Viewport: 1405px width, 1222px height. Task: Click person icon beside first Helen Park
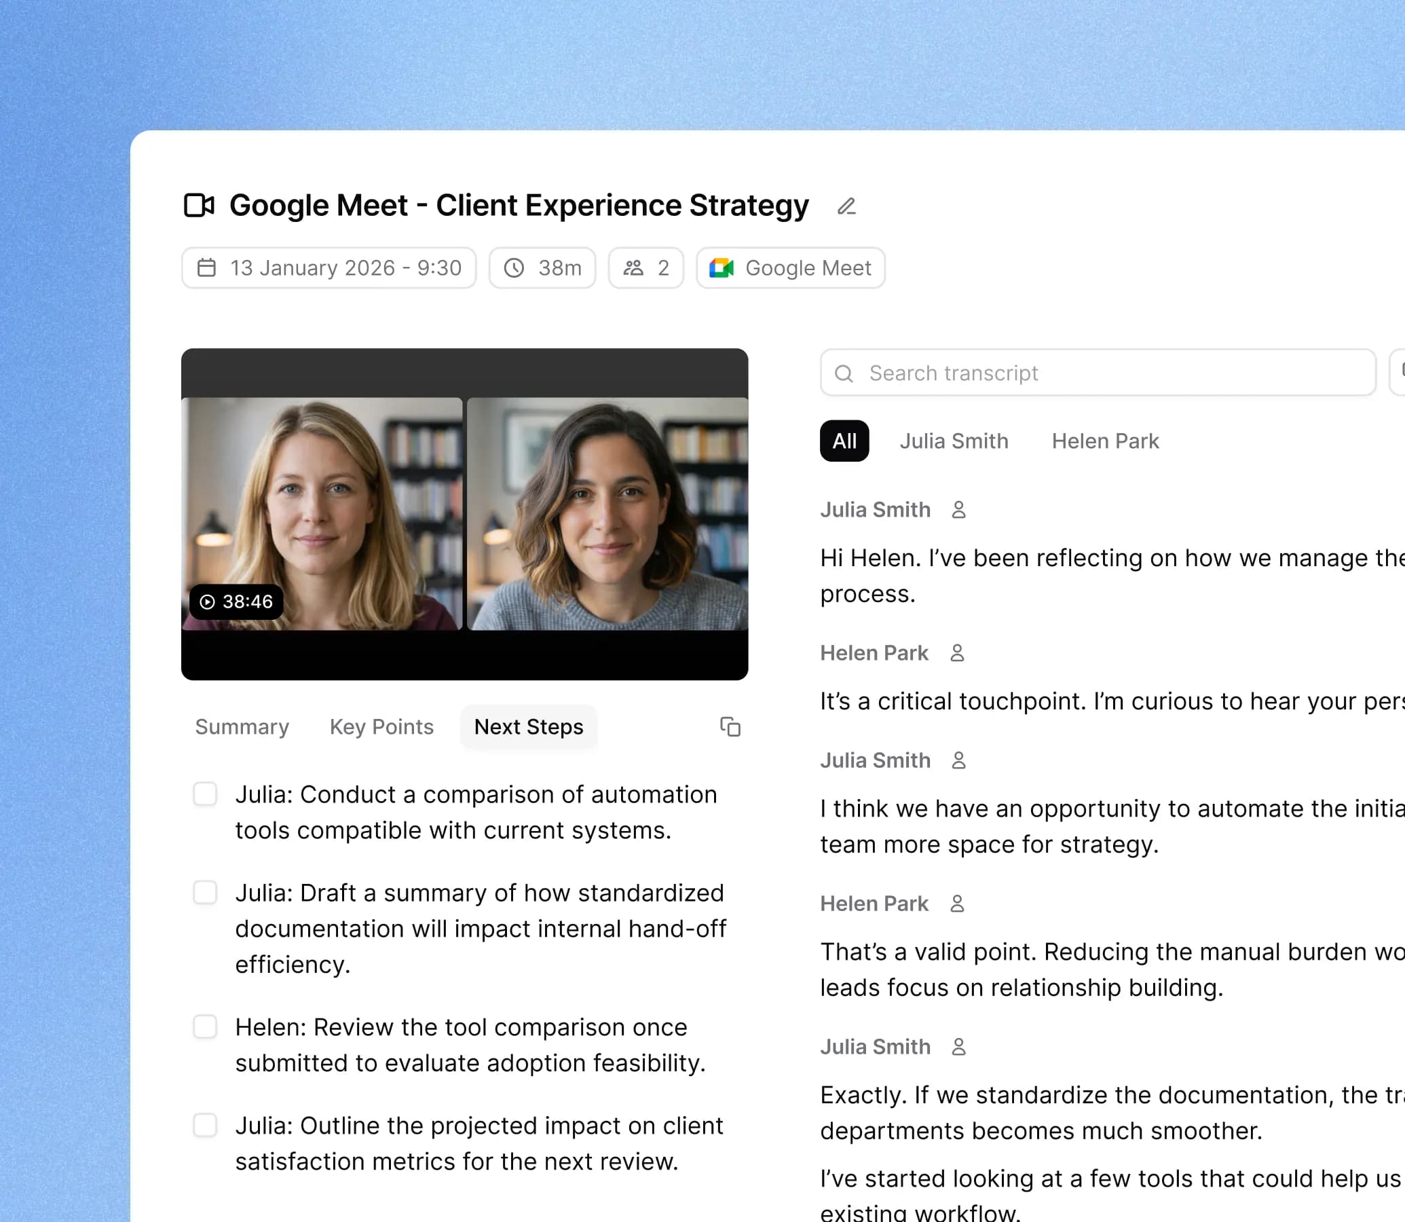957,653
